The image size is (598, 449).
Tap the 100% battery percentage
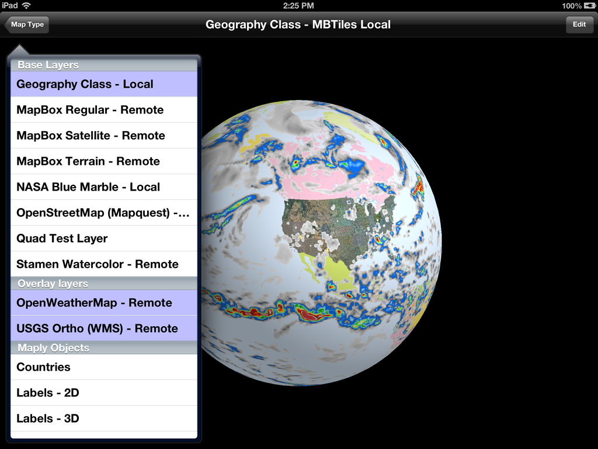(572, 6)
